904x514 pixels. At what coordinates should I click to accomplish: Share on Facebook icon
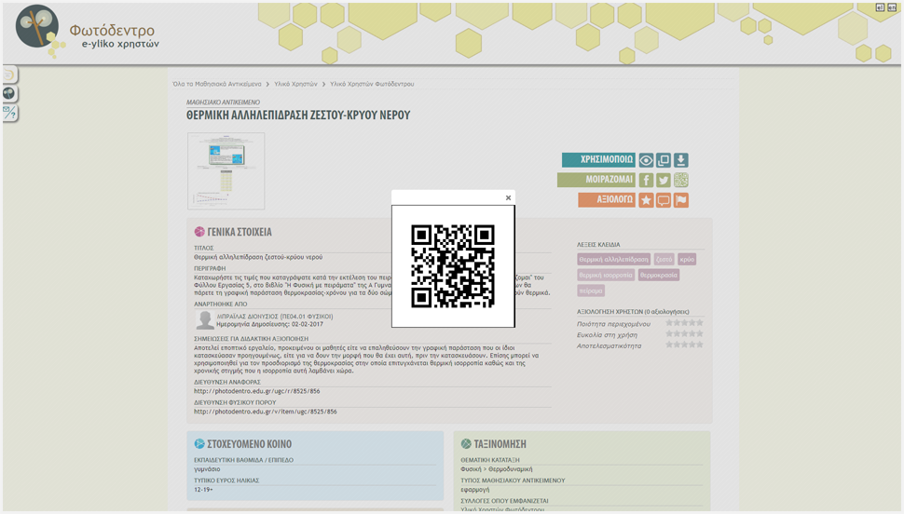tap(646, 181)
